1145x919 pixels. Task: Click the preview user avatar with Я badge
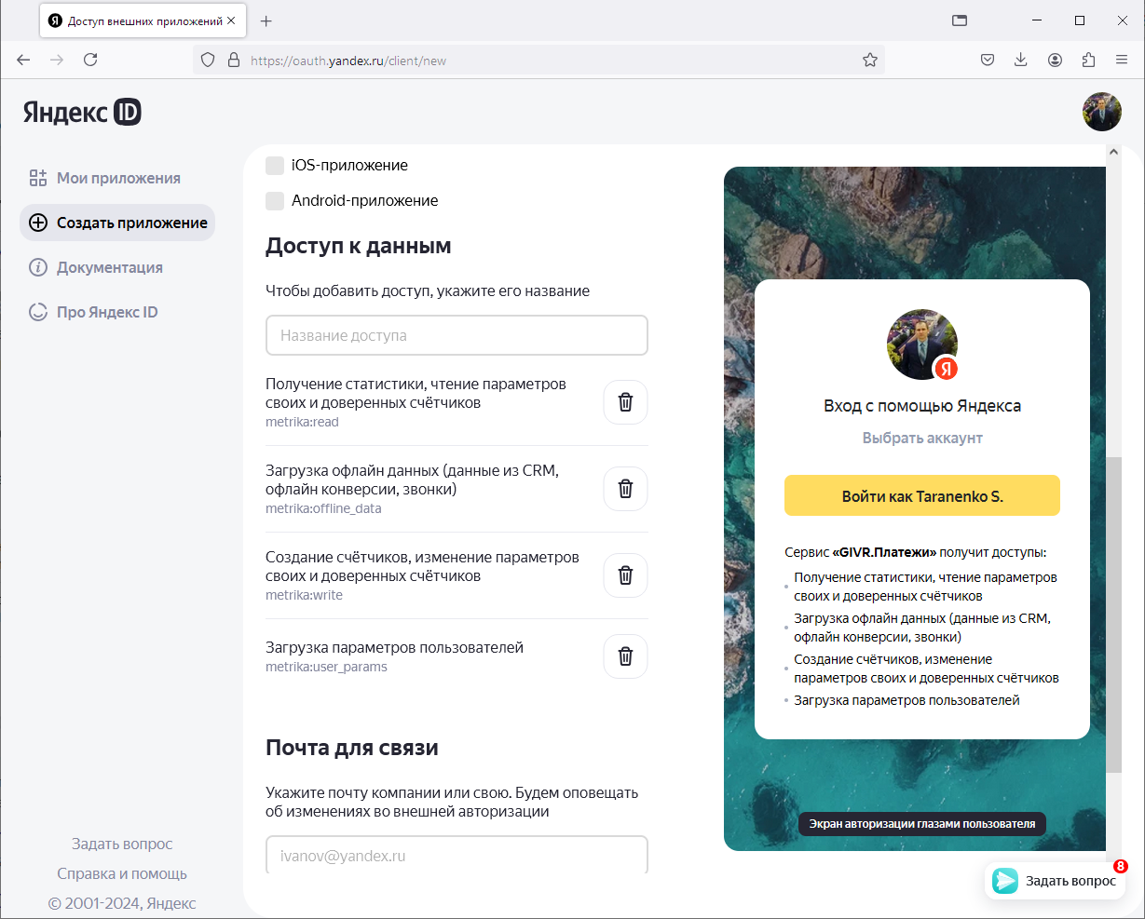tap(922, 345)
